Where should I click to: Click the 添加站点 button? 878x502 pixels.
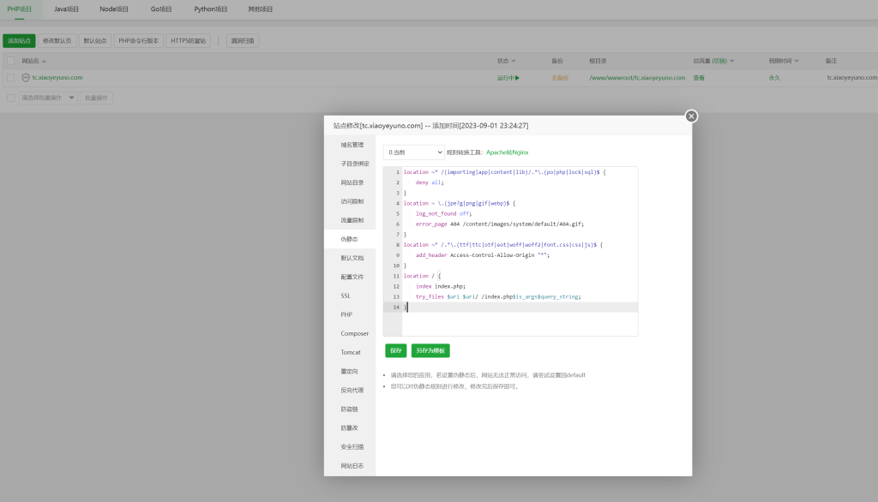click(19, 40)
